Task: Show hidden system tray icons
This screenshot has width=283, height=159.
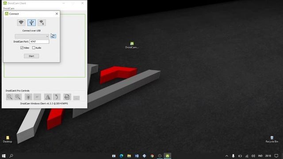Action: (x=227, y=156)
